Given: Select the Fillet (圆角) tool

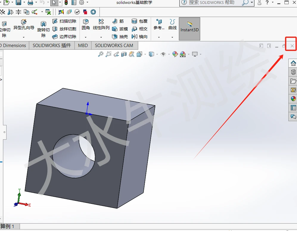Looking at the screenshot, I should (x=85, y=25).
